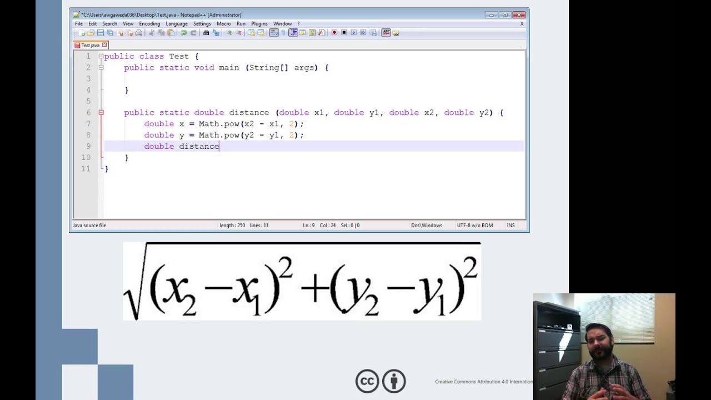Click "length : 250" status entry

(232, 226)
